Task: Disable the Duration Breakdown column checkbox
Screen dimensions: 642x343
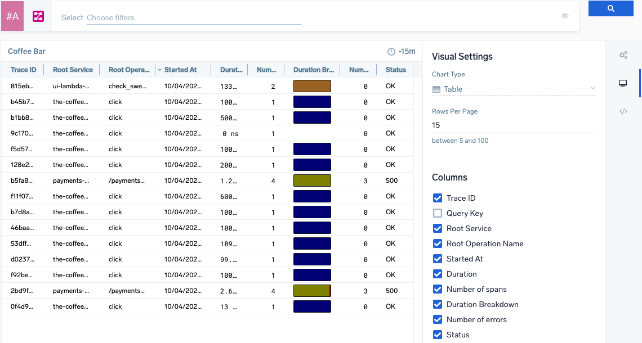Action: (438, 304)
